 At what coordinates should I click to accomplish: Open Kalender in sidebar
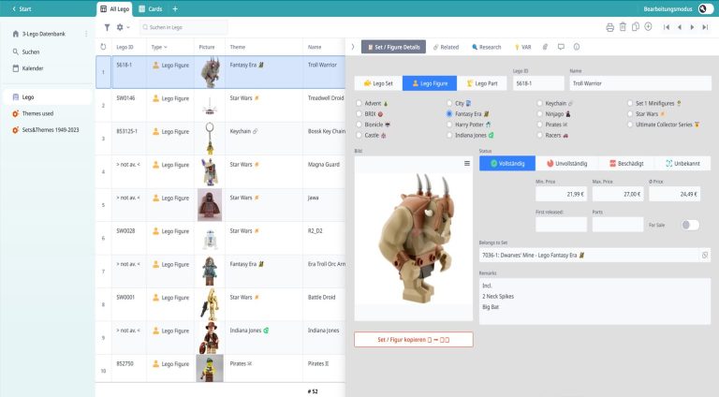click(x=28, y=68)
